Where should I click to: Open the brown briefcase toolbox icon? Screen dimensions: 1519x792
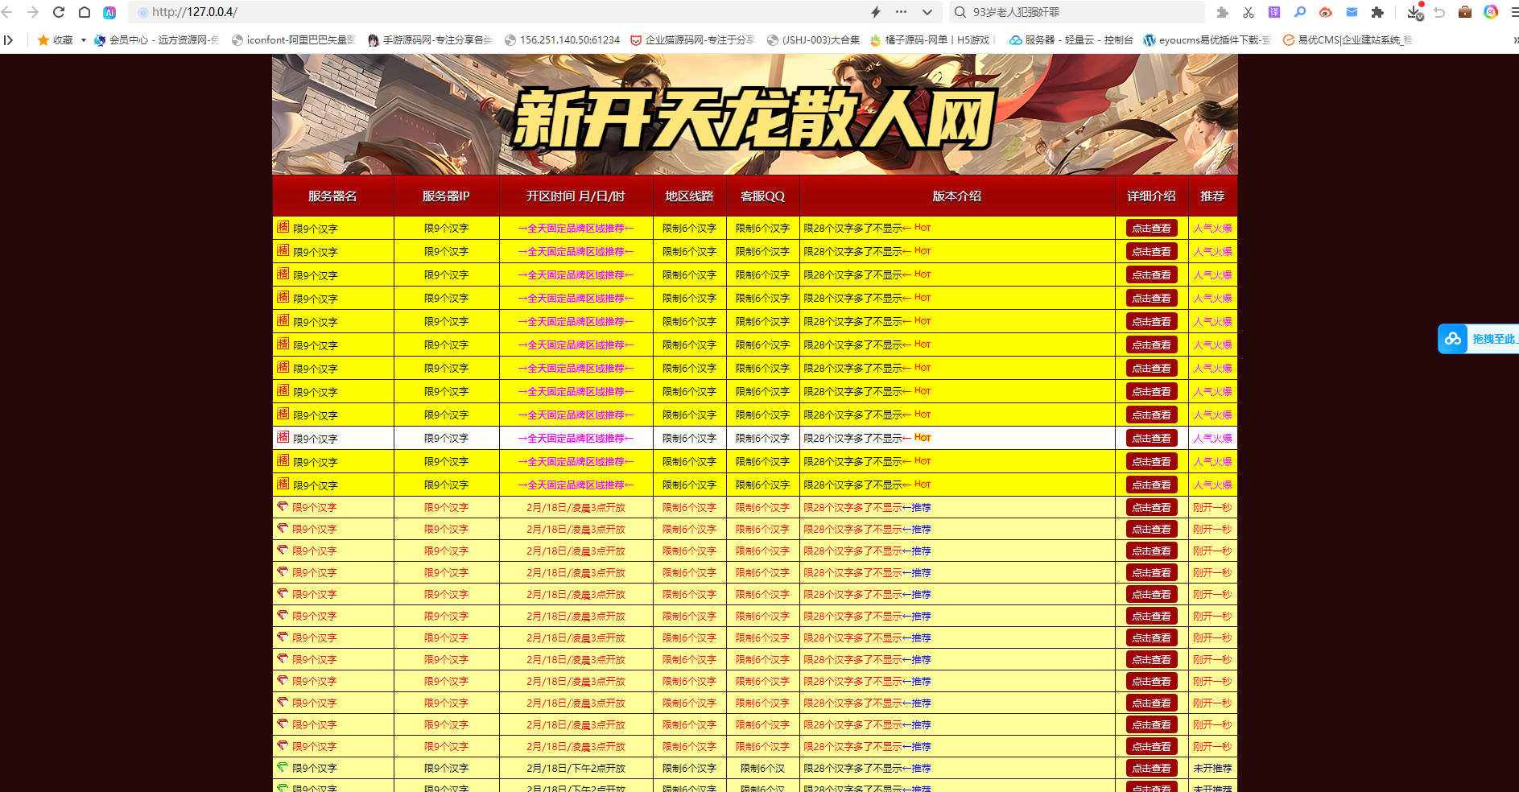(x=1465, y=12)
